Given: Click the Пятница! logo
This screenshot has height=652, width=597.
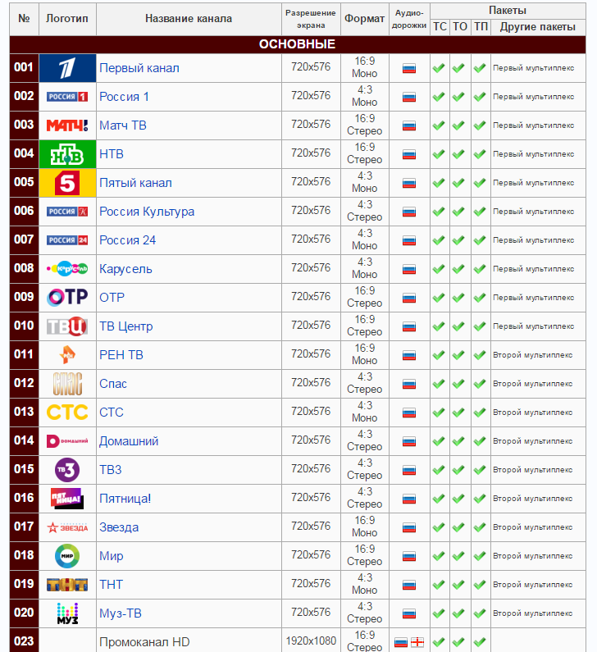Looking at the screenshot, I should [67, 499].
